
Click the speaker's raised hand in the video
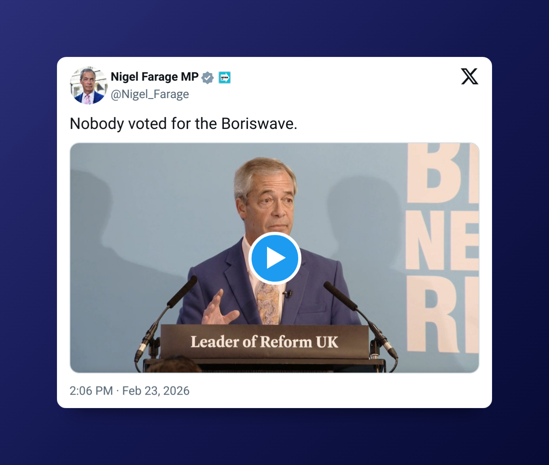(219, 309)
